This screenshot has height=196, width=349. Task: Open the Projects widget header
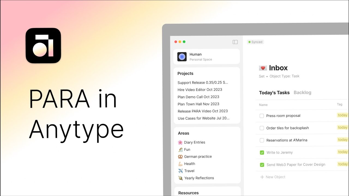tap(185, 73)
